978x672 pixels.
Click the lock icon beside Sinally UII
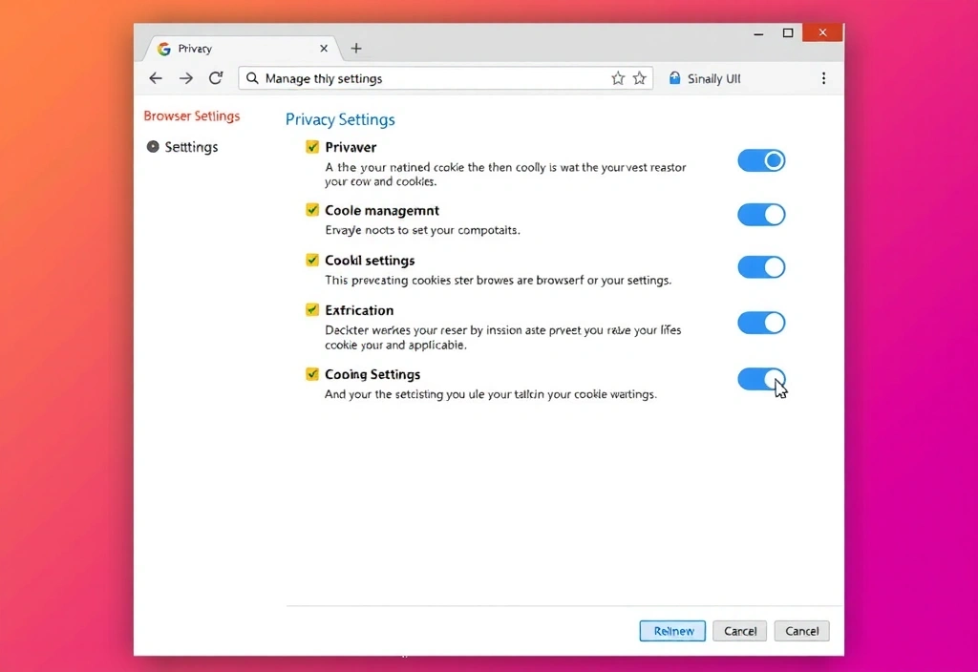coord(674,78)
